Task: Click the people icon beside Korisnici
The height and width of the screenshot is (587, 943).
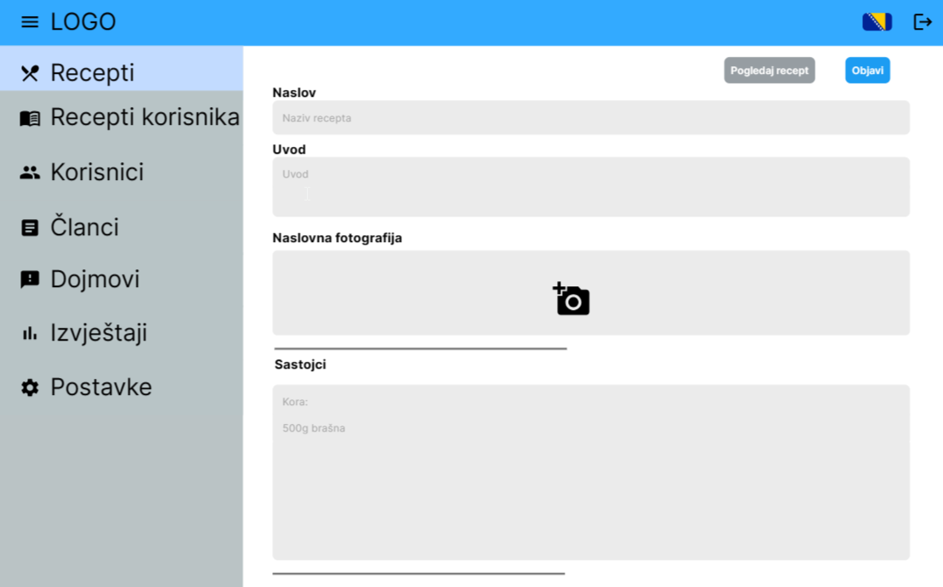Action: coord(30,172)
